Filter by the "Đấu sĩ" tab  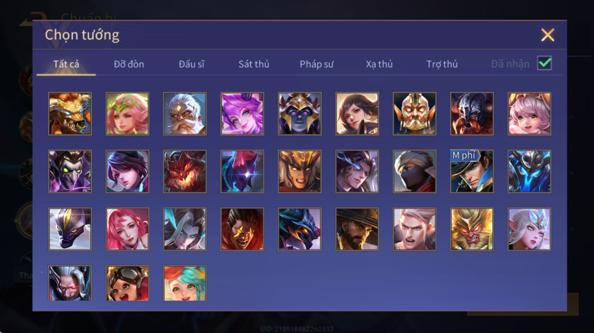coord(192,64)
